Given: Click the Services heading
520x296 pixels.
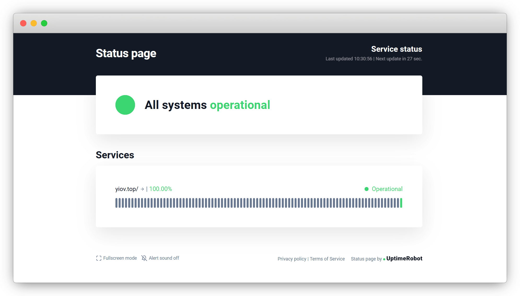Looking at the screenshot, I should click(115, 155).
